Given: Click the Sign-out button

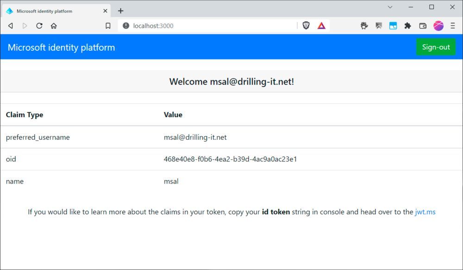Looking at the screenshot, I should [x=435, y=47].
